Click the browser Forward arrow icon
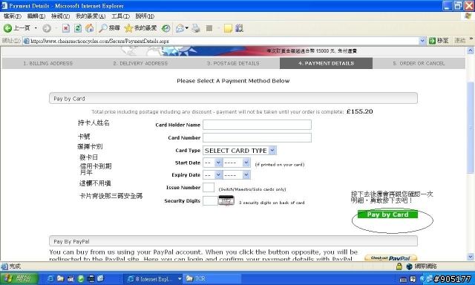The height and width of the screenshot is (285, 475). 47,28
